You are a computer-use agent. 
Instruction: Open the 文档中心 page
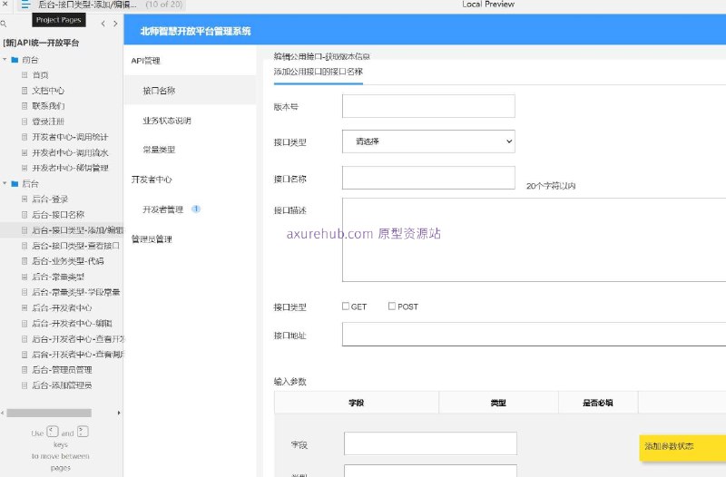pos(48,91)
